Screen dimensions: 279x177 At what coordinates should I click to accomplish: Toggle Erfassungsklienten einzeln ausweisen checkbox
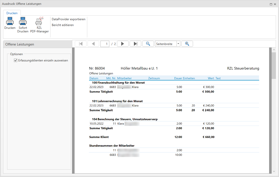click(16, 60)
